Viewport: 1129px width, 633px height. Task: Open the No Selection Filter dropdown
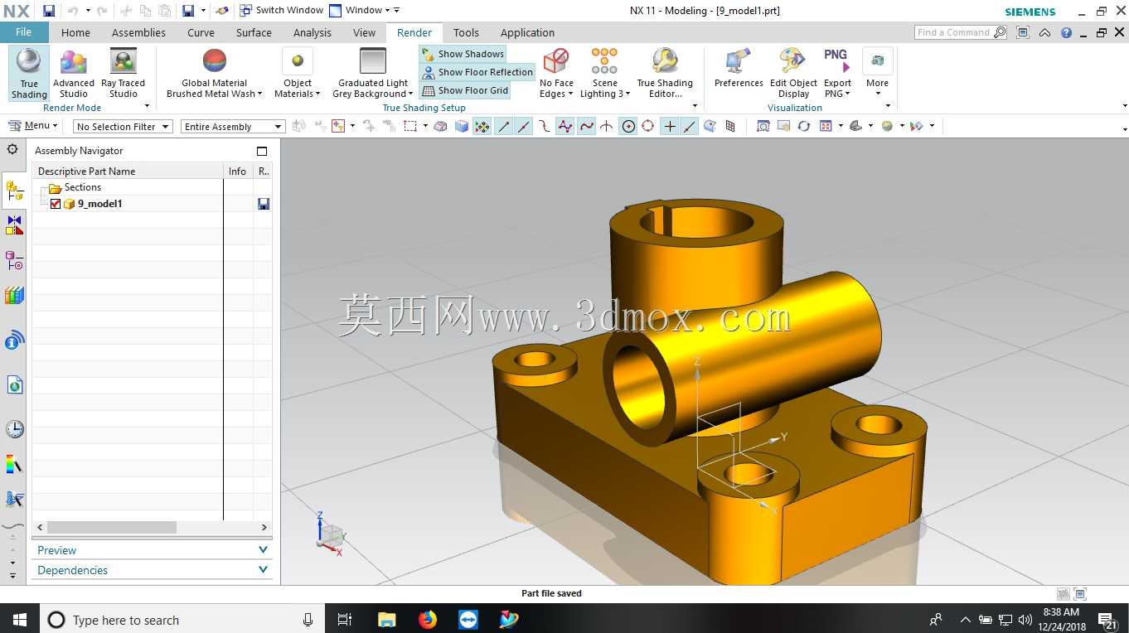click(x=123, y=127)
